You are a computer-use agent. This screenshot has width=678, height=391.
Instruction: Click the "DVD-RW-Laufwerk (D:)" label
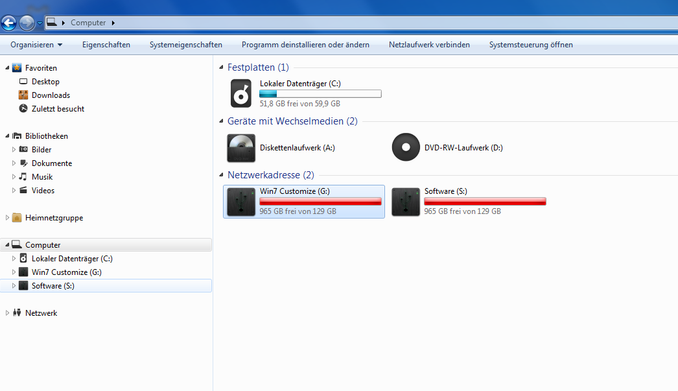[x=463, y=147]
